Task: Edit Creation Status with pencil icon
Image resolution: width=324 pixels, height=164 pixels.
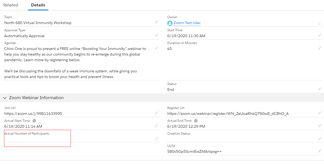Action: pyautogui.click(x=319, y=138)
